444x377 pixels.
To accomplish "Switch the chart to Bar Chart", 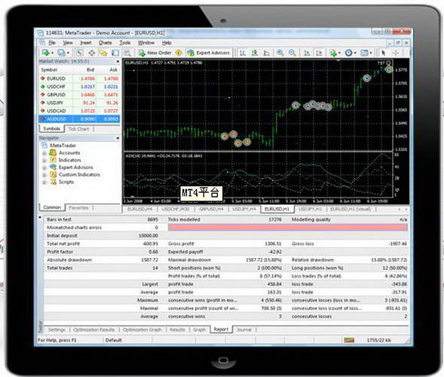I will pyautogui.click(x=243, y=53).
